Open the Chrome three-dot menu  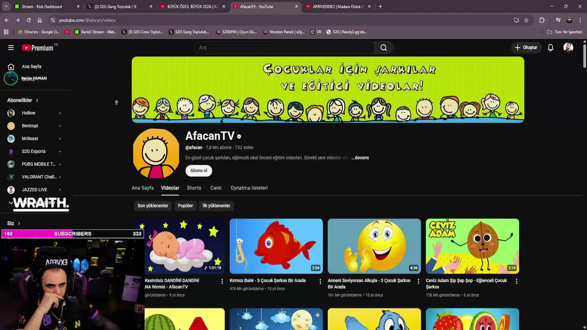click(x=580, y=20)
